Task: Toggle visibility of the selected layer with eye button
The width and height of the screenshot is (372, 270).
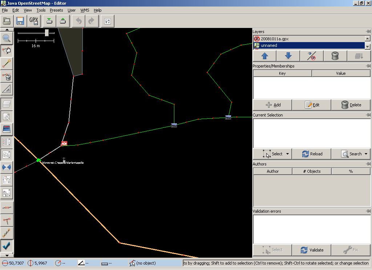Action: 311,56
